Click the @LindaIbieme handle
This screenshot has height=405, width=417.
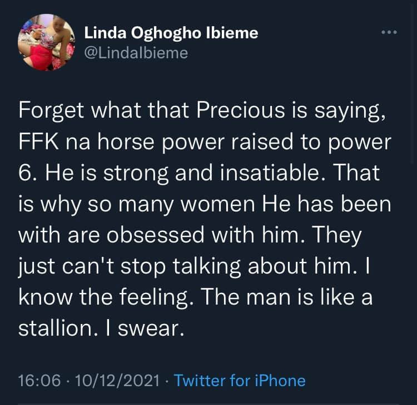coord(136,53)
